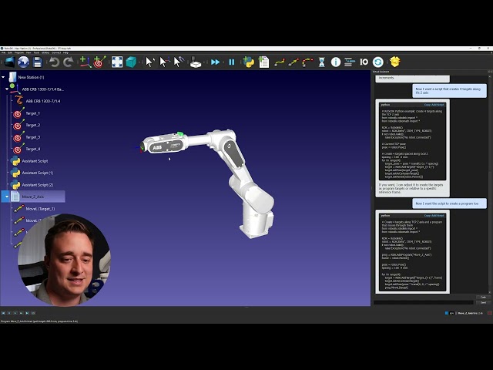Activate fast simulation
The image size is (493, 370).
coord(216,62)
